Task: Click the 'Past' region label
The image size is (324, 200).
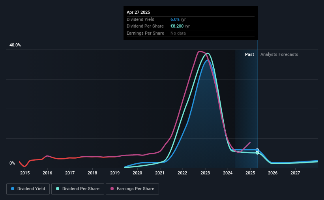Action: click(249, 54)
